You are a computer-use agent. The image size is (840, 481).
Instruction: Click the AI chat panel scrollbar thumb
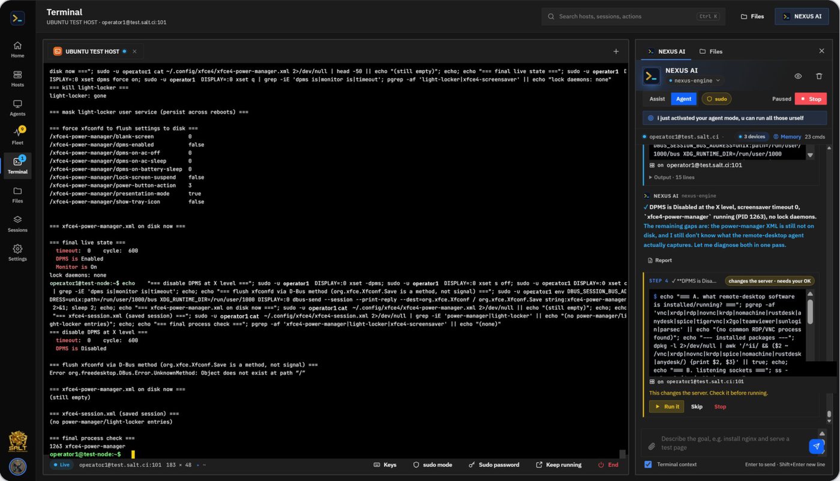coord(829,413)
